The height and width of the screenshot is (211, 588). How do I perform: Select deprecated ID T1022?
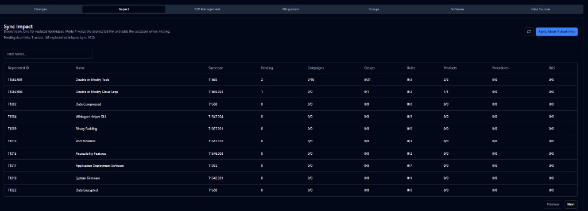tap(12, 190)
